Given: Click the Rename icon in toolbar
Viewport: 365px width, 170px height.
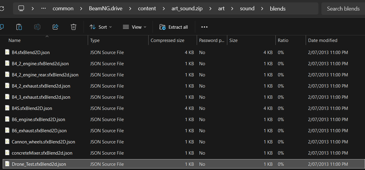Looking at the screenshot, I should coord(37,27).
